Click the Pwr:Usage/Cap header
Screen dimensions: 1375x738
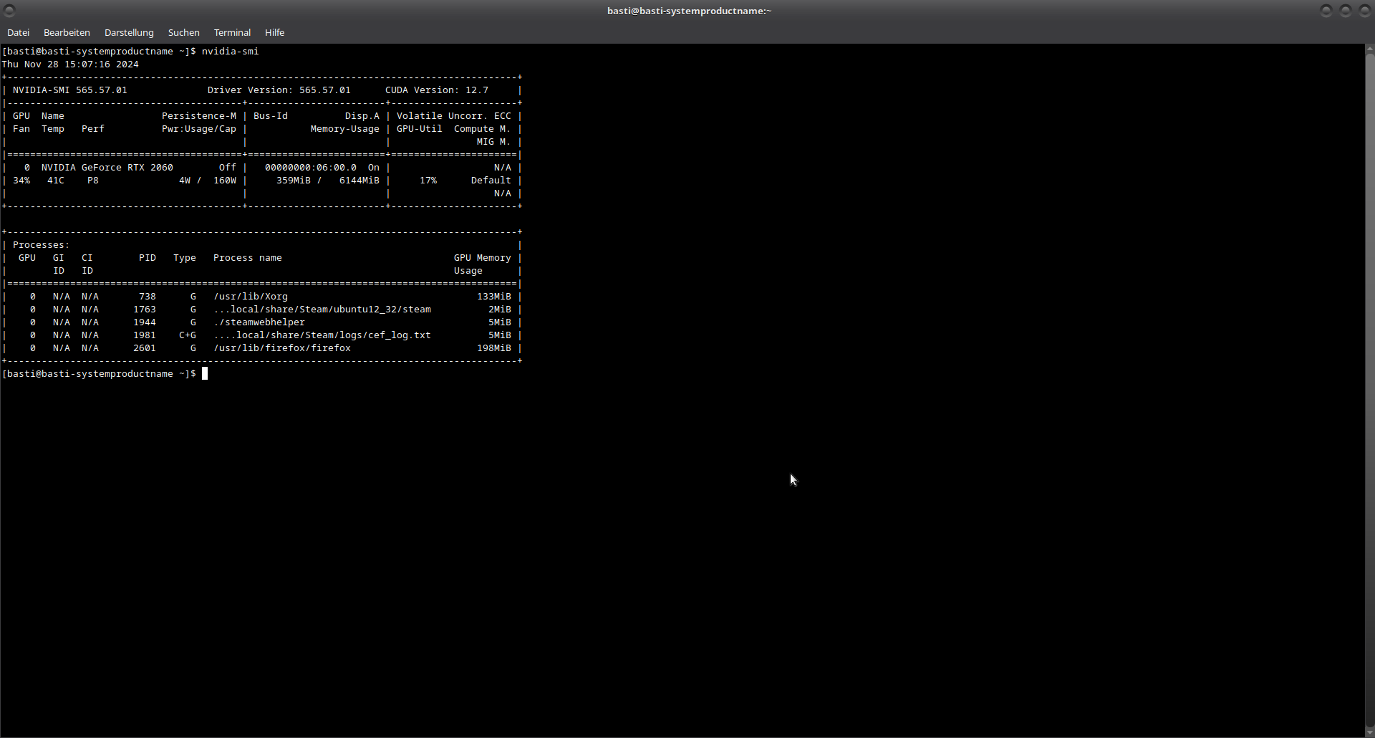[x=199, y=129]
